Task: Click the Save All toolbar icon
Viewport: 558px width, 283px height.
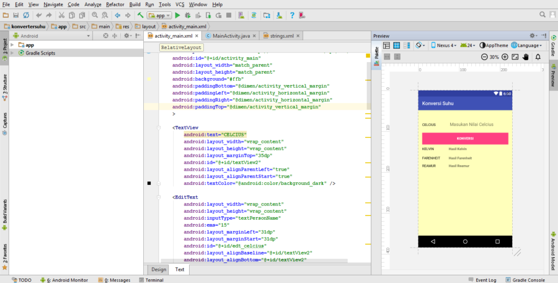Action: click(x=16, y=15)
